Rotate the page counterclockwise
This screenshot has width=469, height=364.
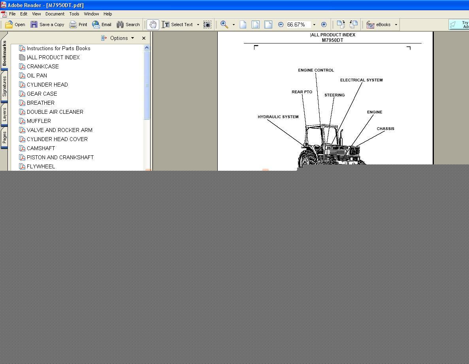tap(353, 25)
